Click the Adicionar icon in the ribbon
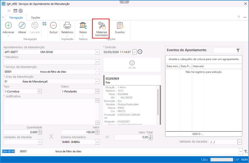The image size is (249, 163). pos(8,25)
